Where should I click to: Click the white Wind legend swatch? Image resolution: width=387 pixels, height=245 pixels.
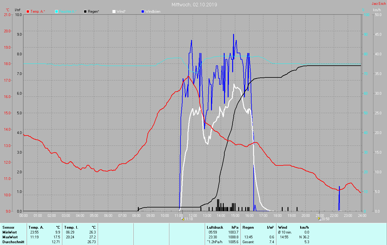pos(114,11)
